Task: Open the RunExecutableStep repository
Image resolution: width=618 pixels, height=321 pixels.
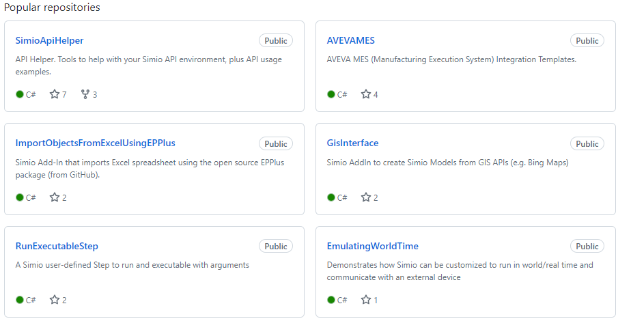Action: click(x=57, y=246)
